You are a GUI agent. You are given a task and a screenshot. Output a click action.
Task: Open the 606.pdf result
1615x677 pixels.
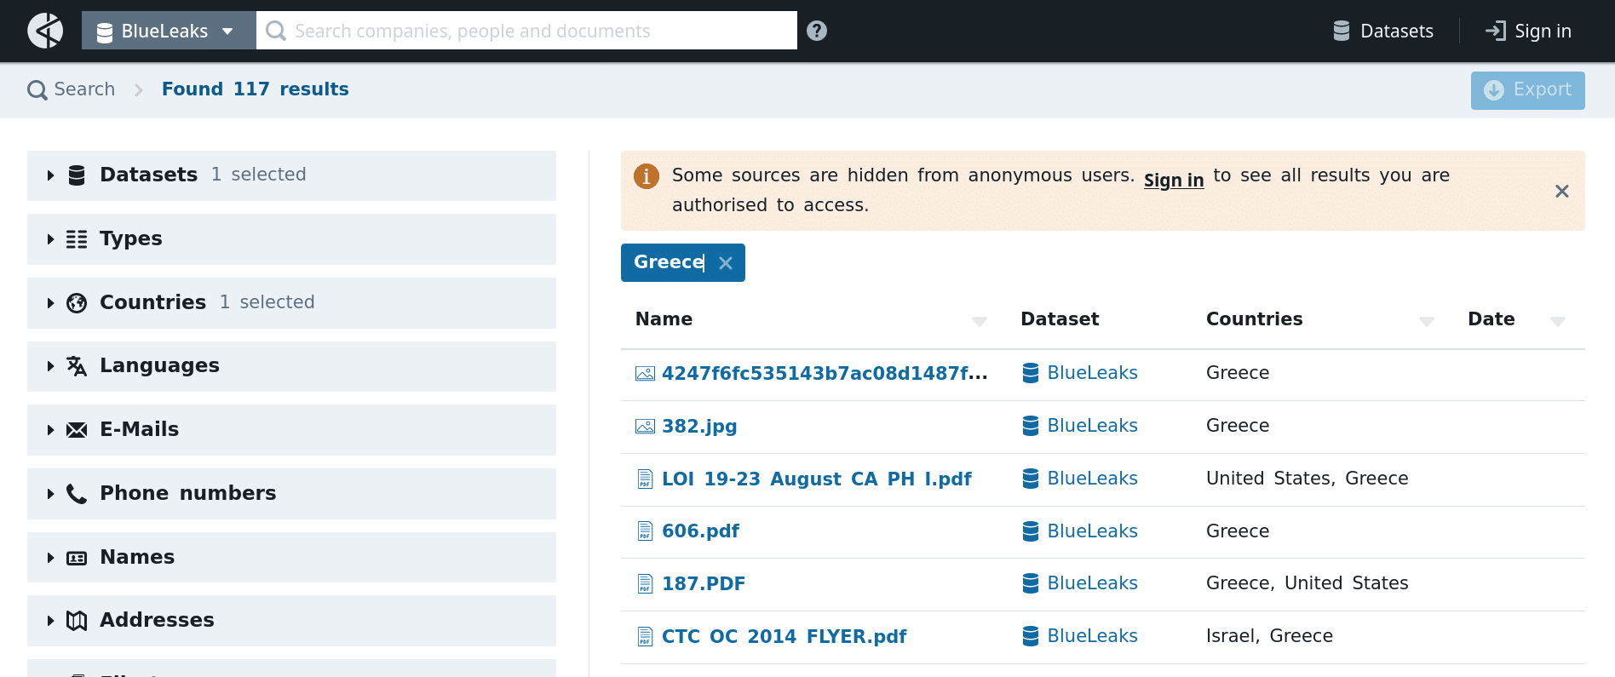coord(700,531)
